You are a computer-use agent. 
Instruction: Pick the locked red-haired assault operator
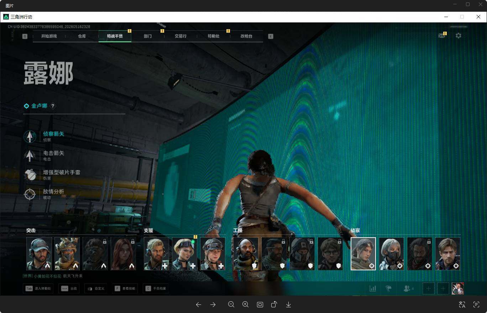click(x=124, y=254)
